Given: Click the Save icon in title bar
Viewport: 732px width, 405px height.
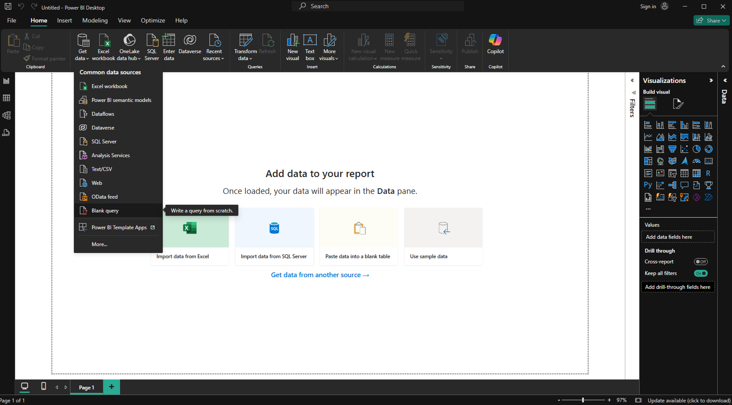Looking at the screenshot, I should point(8,6).
